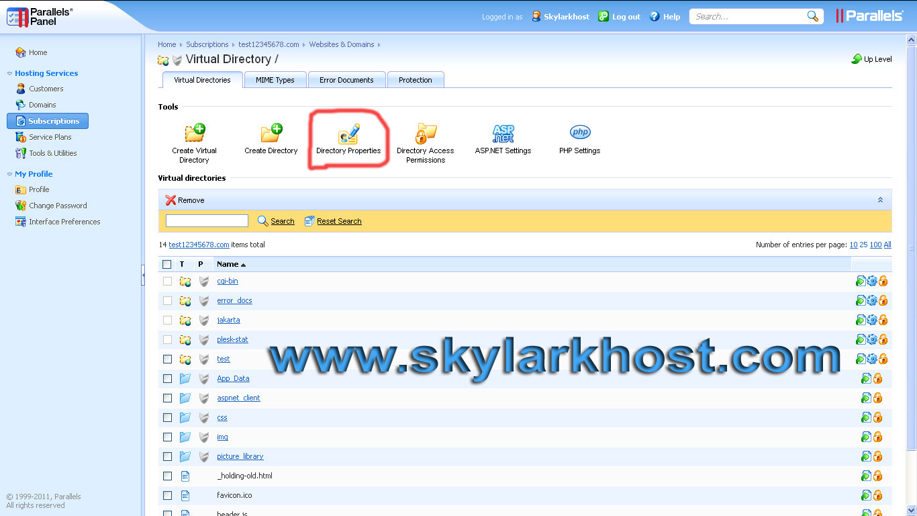The image size is (917, 516).
Task: Click the Change Password sidebar icon
Action: click(21, 206)
